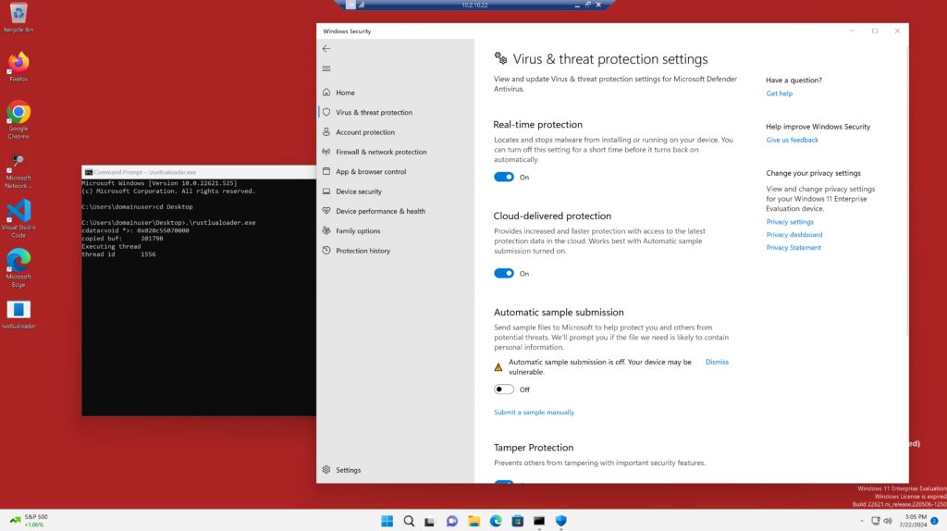Expand the system tray hidden icons chevron
Viewport: 947px width, 531px height.
(862, 521)
